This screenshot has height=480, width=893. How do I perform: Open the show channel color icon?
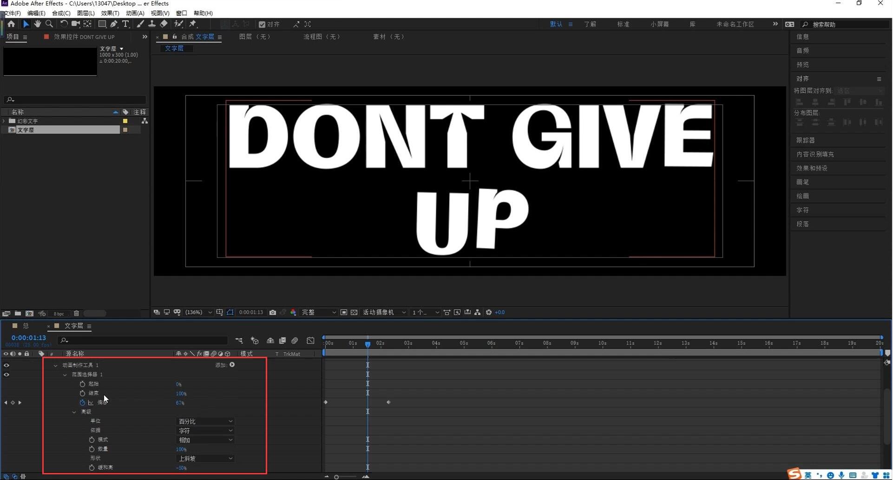pos(293,313)
